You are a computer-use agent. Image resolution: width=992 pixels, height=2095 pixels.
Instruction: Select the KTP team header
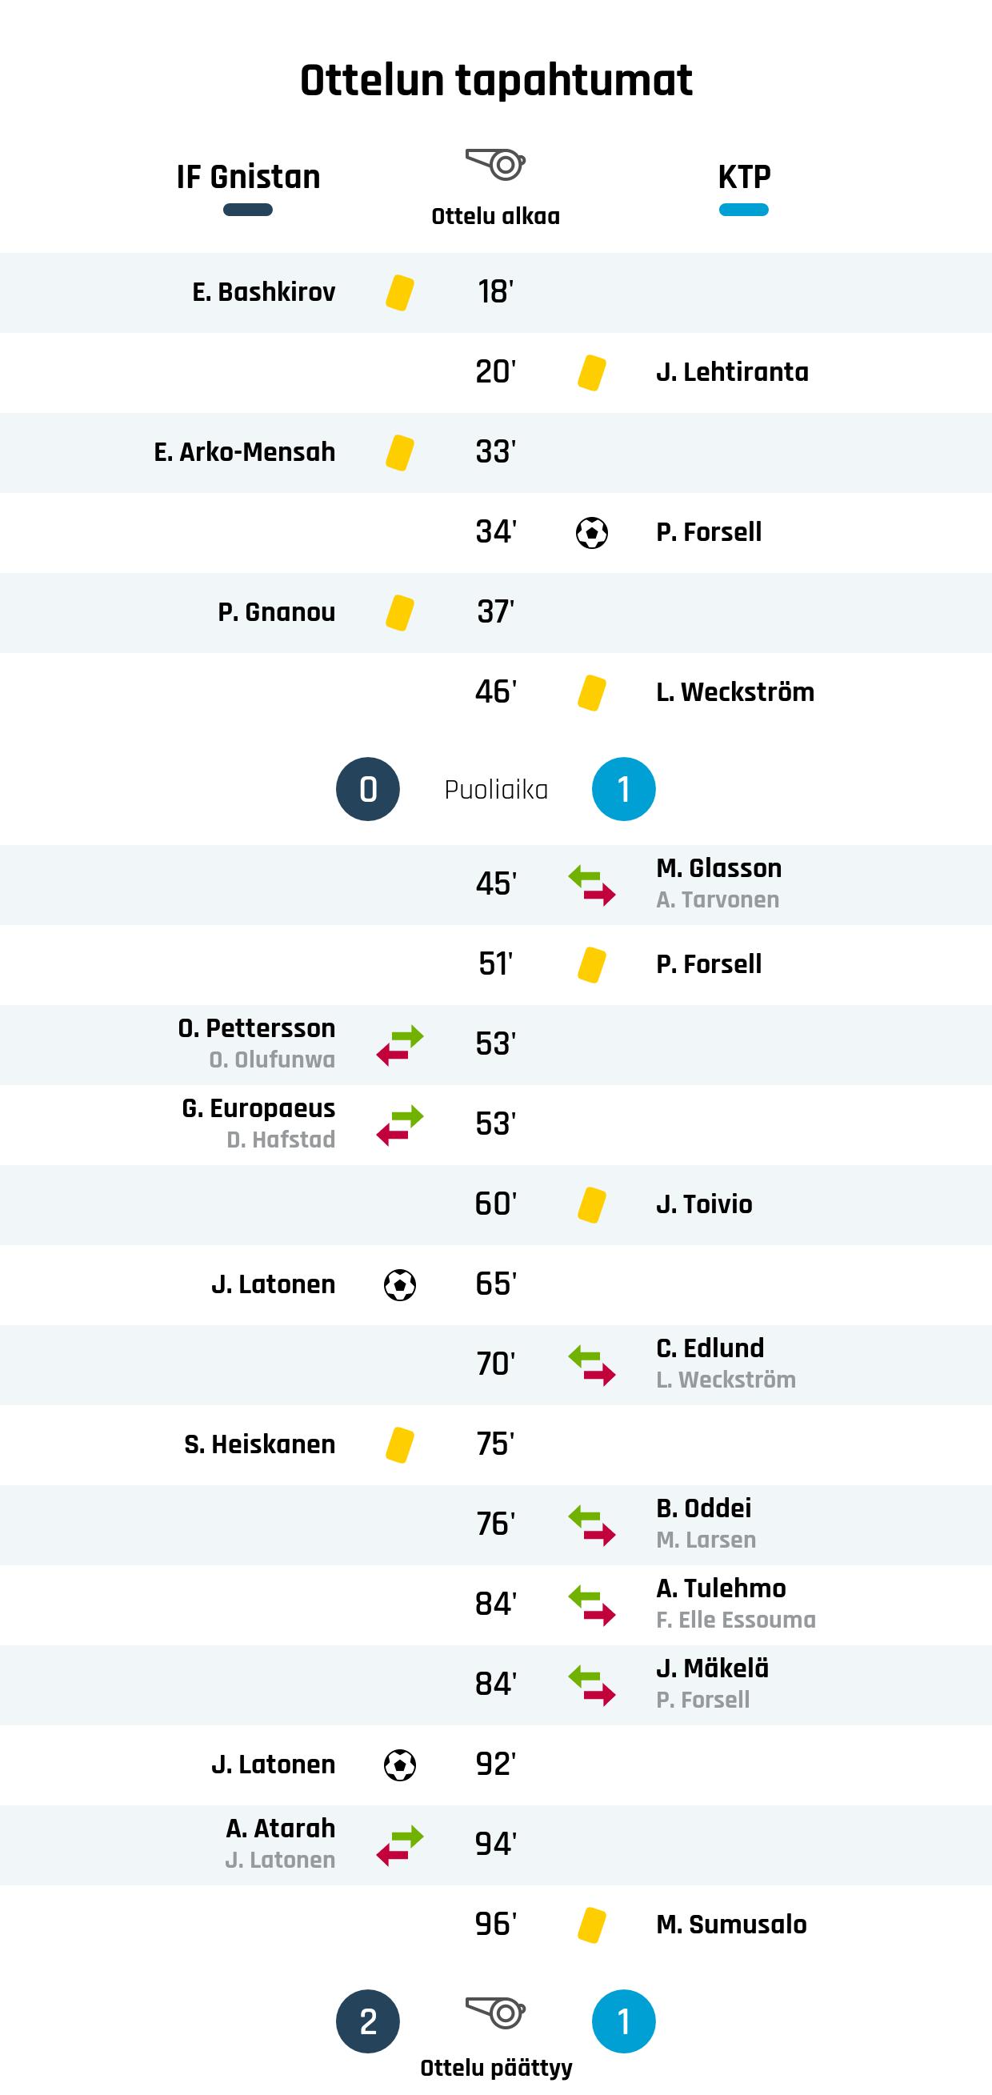tap(743, 177)
